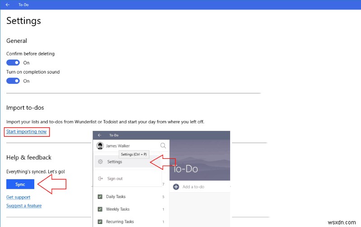Turn off Confirm before deleting toggle
361x227 pixels.
pos(13,63)
